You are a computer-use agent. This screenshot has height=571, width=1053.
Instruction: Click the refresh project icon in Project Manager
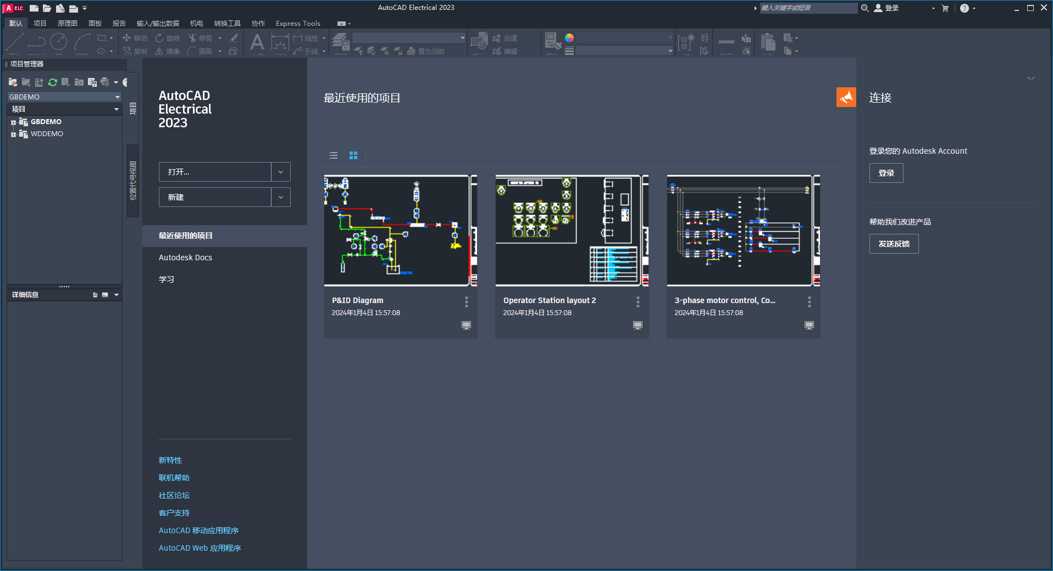pyautogui.click(x=52, y=82)
